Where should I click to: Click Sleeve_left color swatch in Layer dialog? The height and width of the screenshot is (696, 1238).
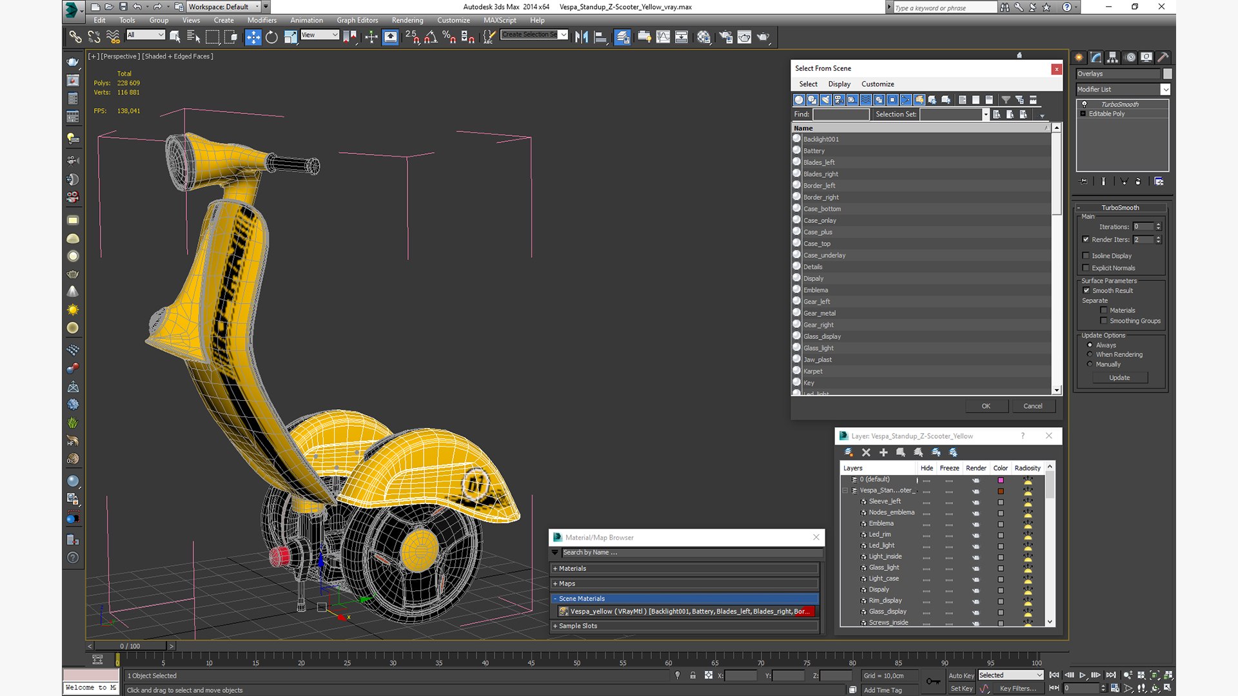(1001, 502)
